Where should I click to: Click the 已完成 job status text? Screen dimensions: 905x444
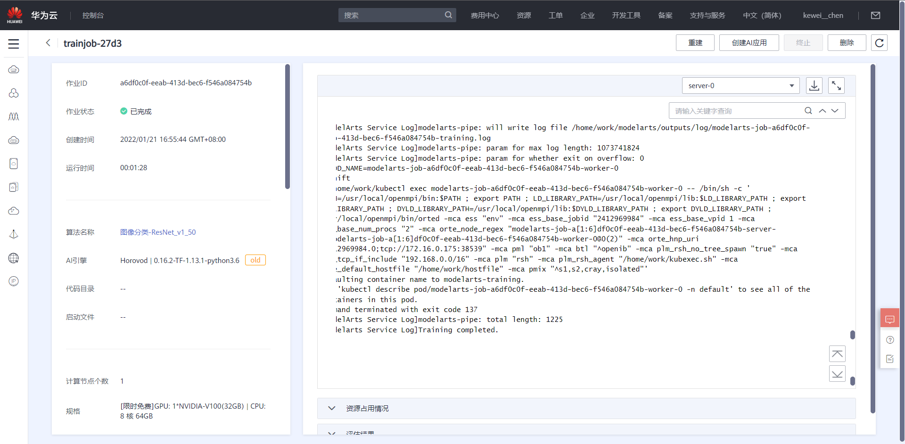pos(141,112)
